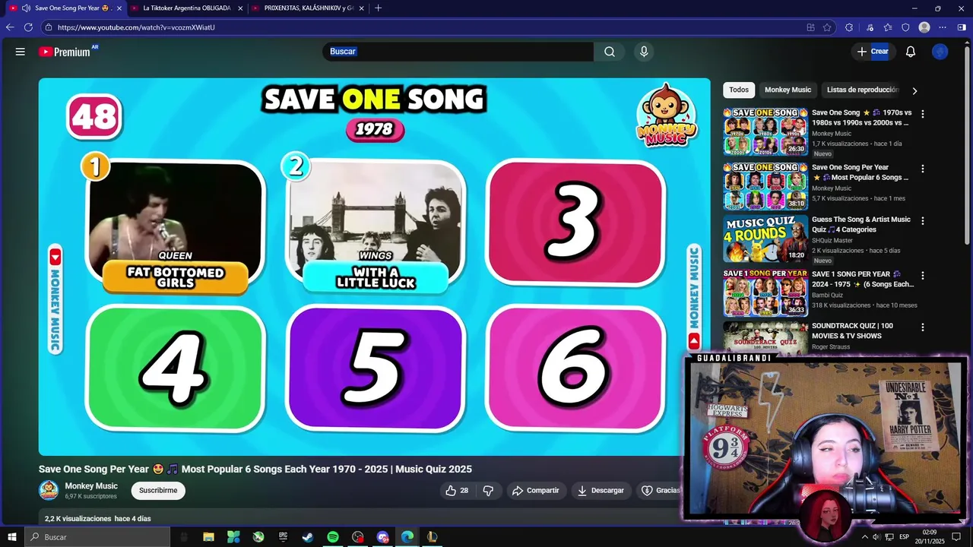Click the search magnifier button
Viewport: 973px width, 547px height.
point(610,52)
